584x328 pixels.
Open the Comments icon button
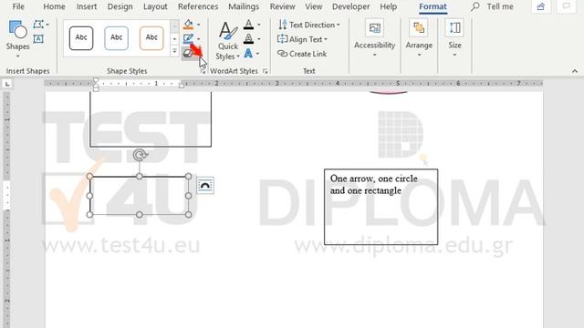click(566, 6)
